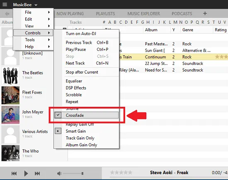
Task: Open the Controls submenu
Action: coord(33,33)
